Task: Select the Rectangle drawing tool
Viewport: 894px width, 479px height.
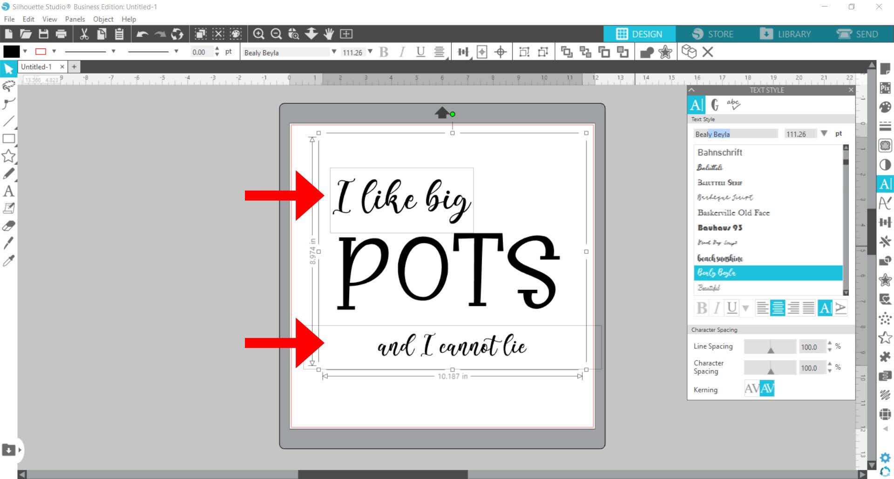Action: point(8,139)
